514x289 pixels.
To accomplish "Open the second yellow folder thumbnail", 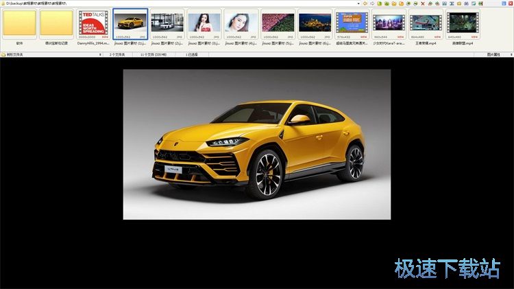I will pos(56,23).
